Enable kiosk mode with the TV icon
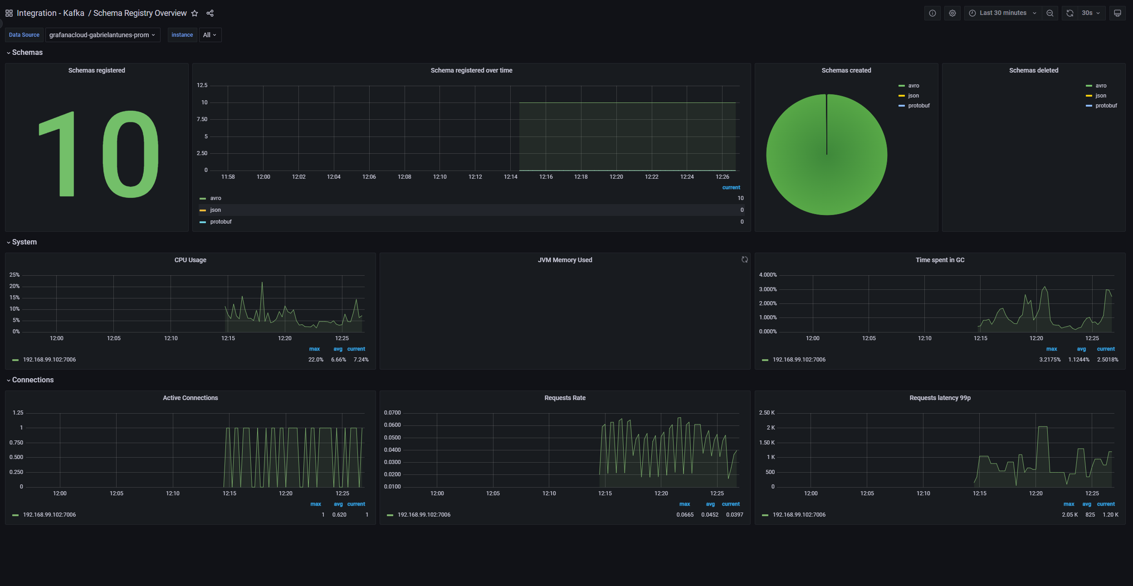 pos(1118,13)
